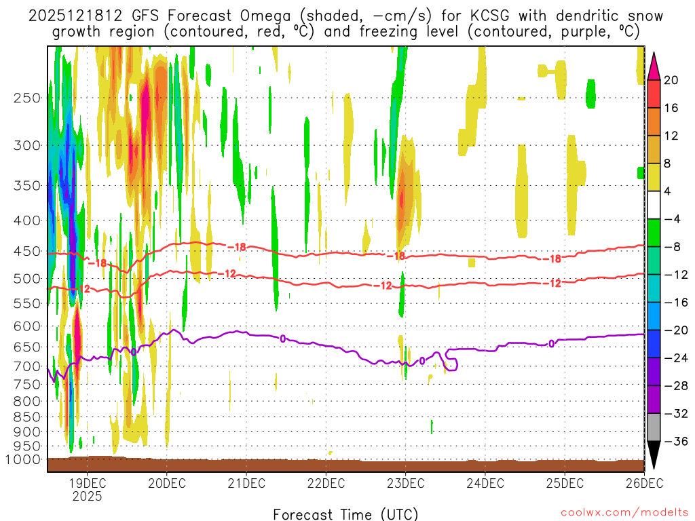
Task: Select the 350 pressure level label
Action: [27, 185]
